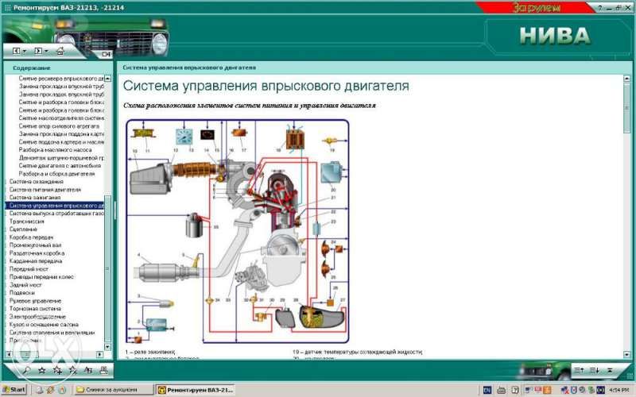Open Передний мост section
Viewport: 636px width, 397px height.
(x=29, y=269)
